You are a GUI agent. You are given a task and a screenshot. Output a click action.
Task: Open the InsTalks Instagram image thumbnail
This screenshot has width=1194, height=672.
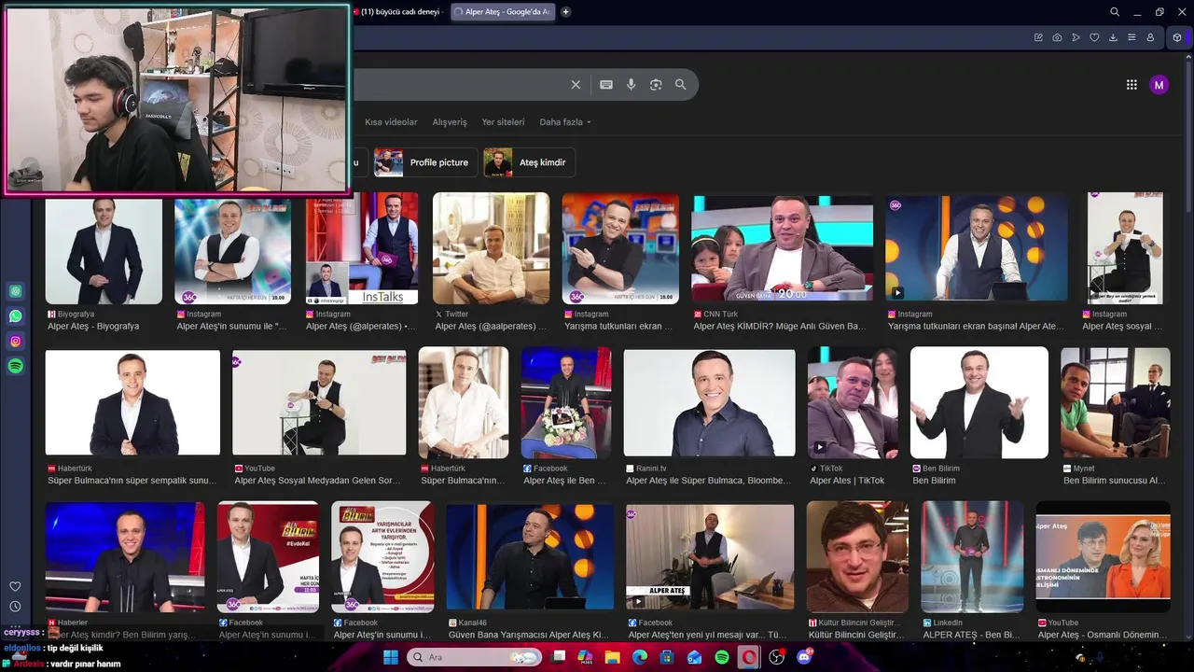362,248
